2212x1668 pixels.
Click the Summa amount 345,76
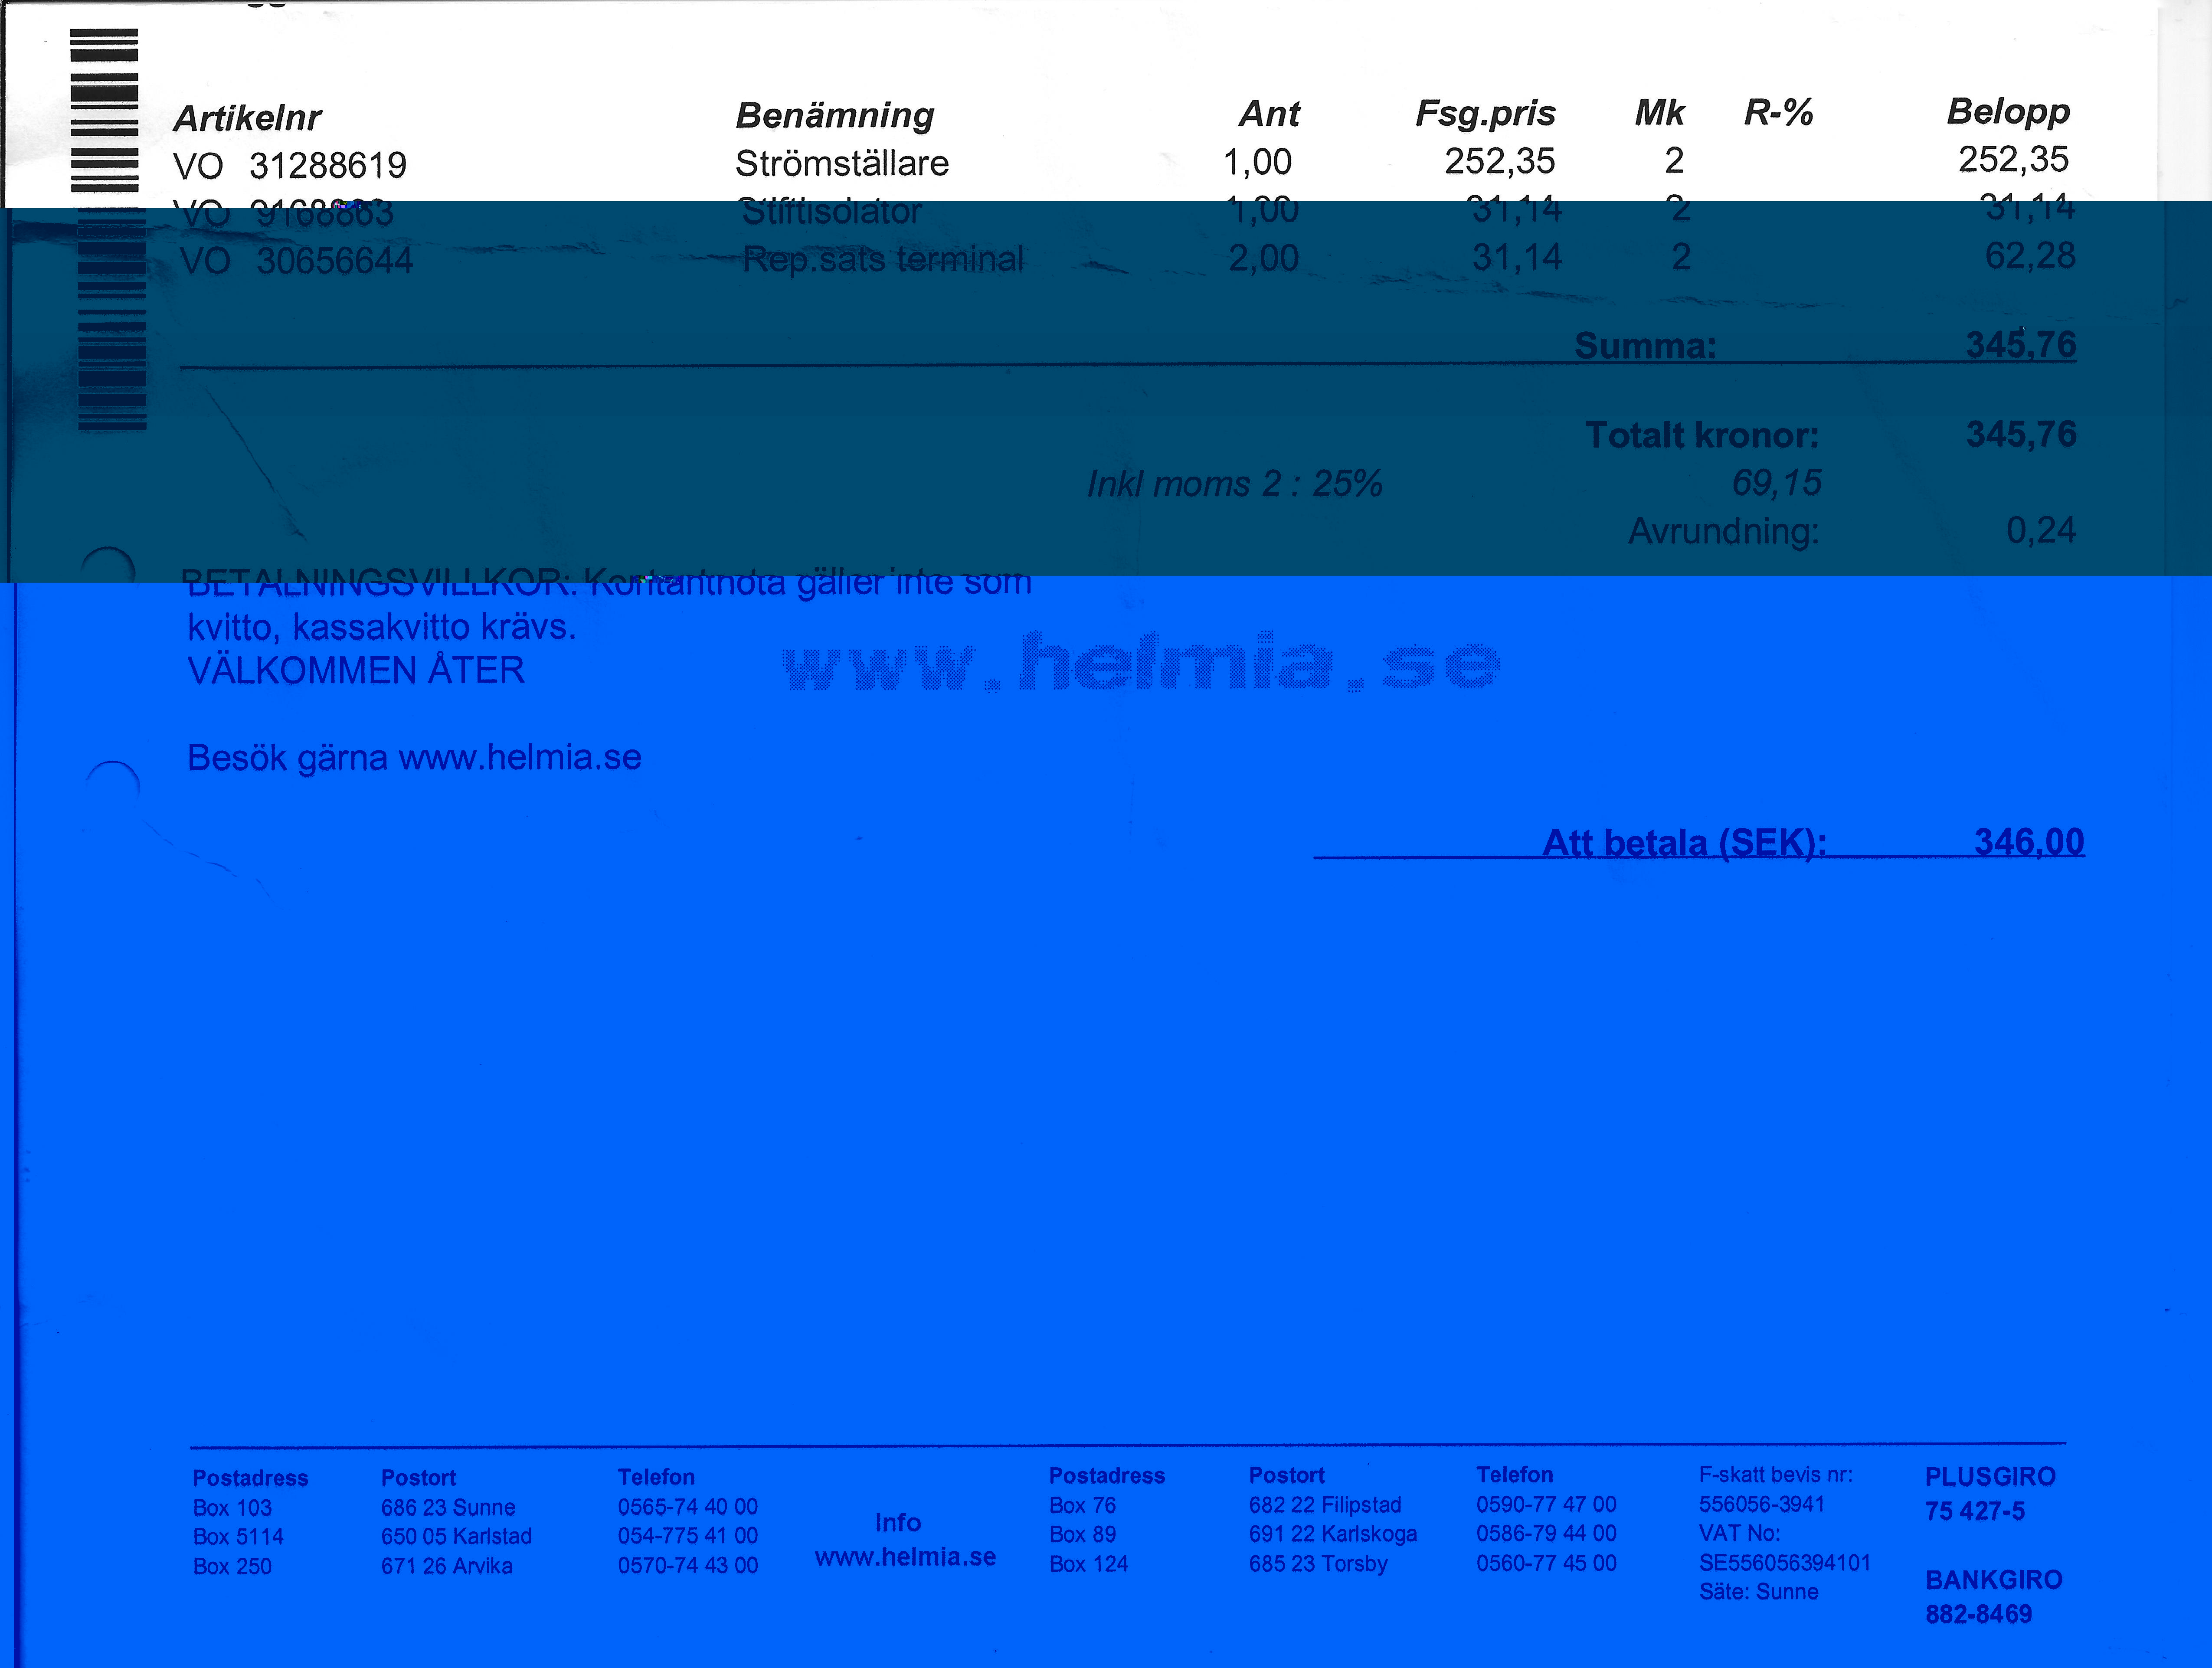[2021, 345]
